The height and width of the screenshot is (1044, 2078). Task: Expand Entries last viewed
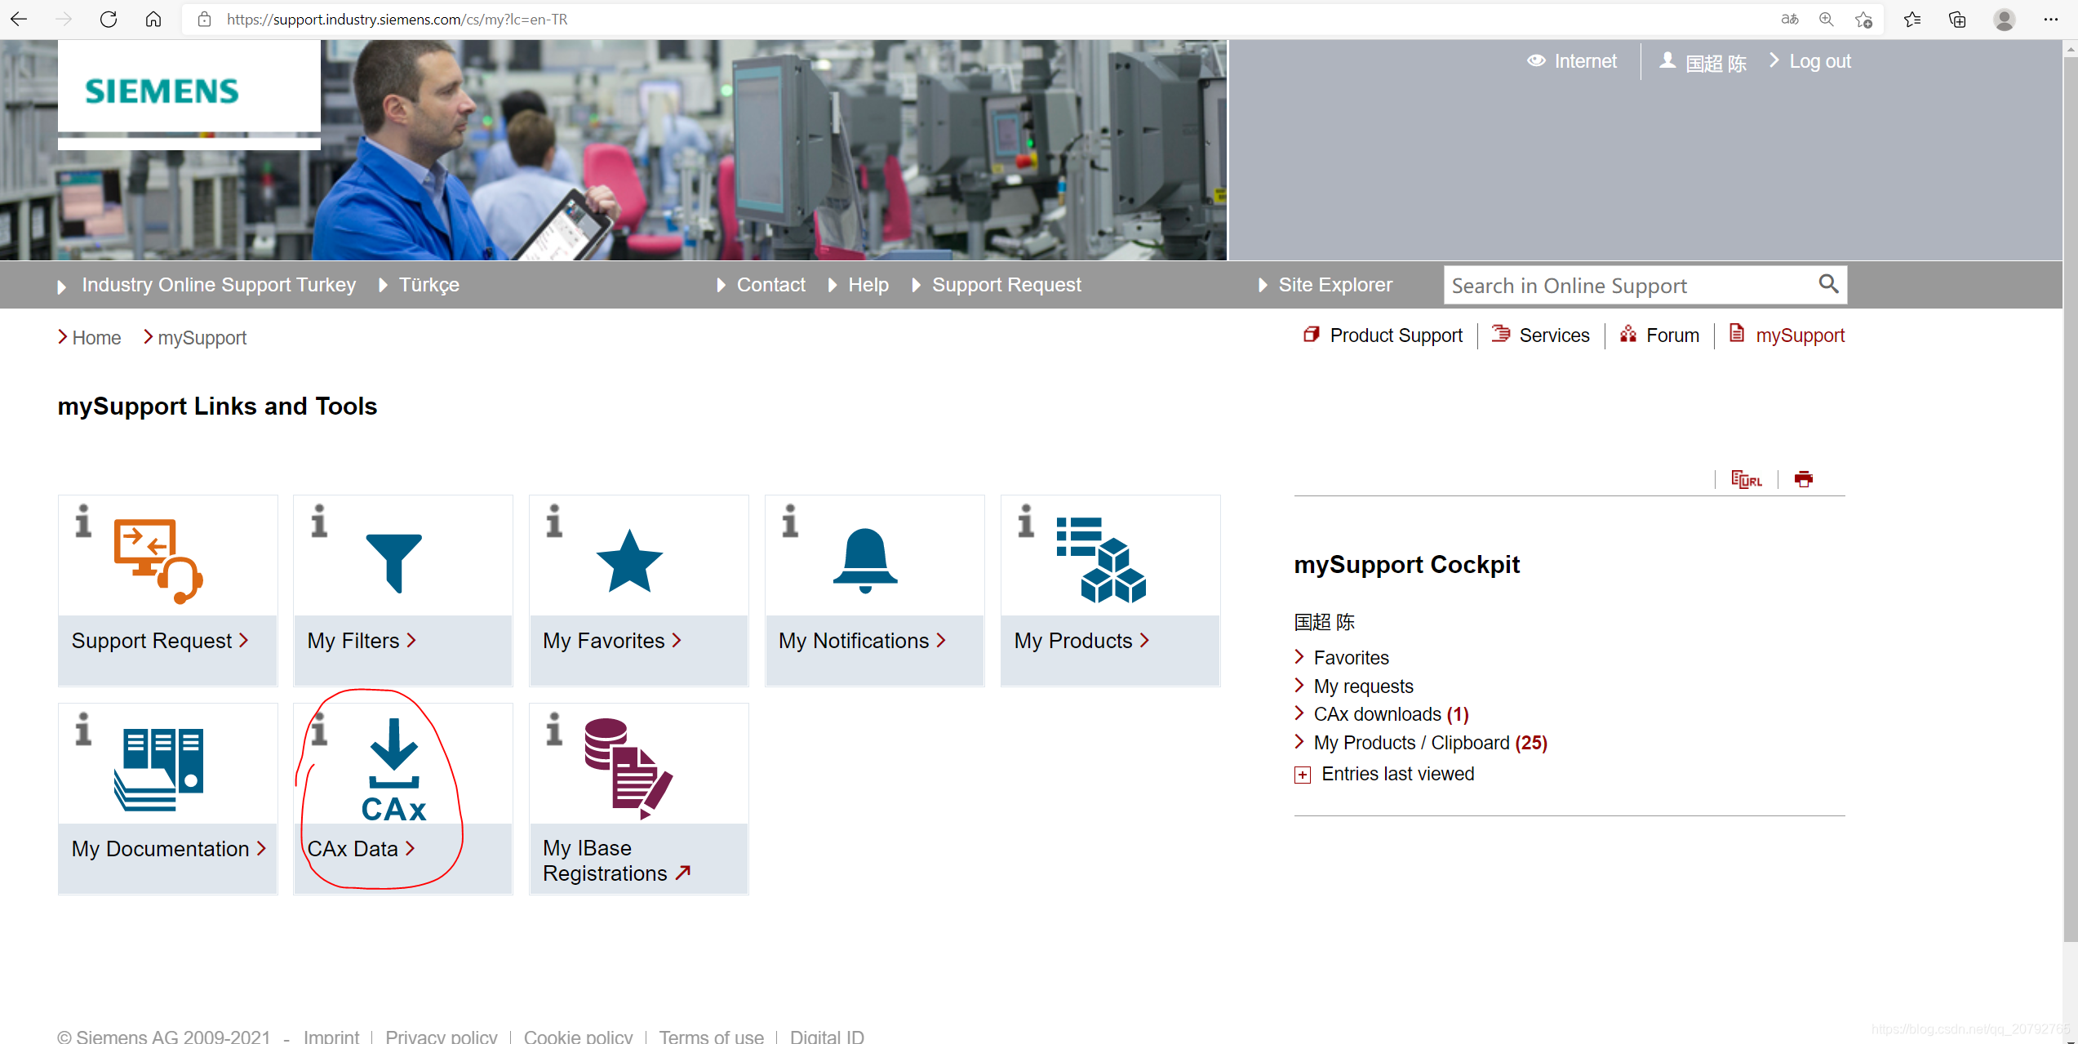(x=1303, y=775)
